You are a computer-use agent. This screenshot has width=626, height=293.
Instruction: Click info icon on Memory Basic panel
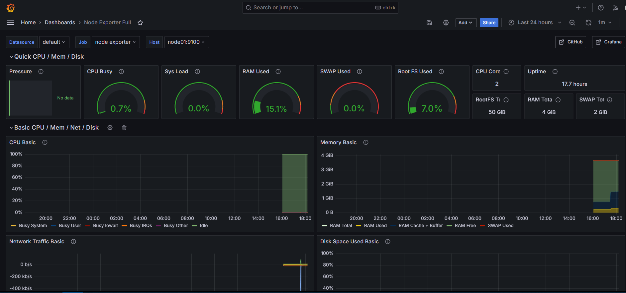point(366,143)
